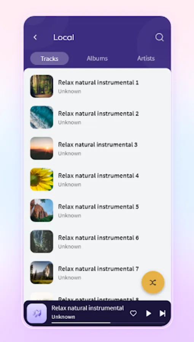The image size is (194, 342).
Task: Choose Relax natural instrumental 6
Action: coord(97,241)
